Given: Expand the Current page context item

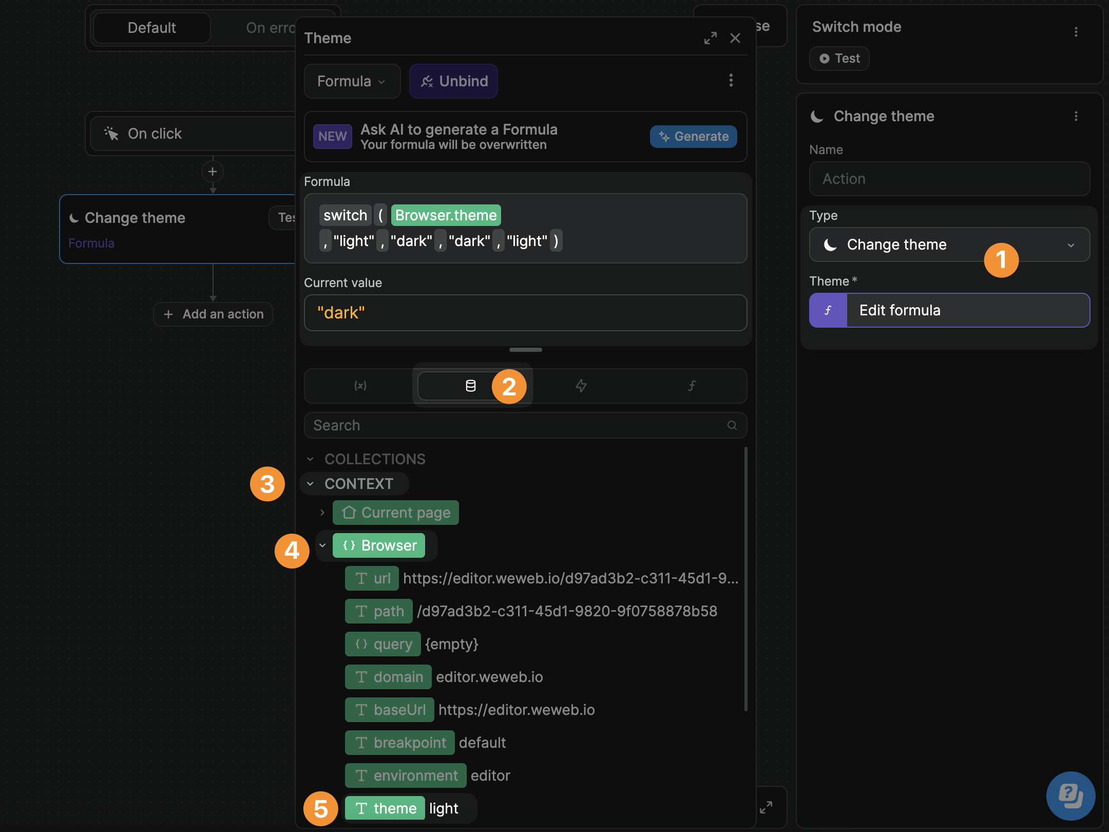Looking at the screenshot, I should 322,512.
